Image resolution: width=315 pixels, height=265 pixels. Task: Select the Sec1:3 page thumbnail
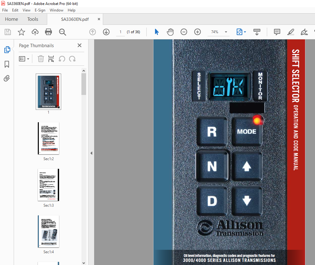[48, 185]
